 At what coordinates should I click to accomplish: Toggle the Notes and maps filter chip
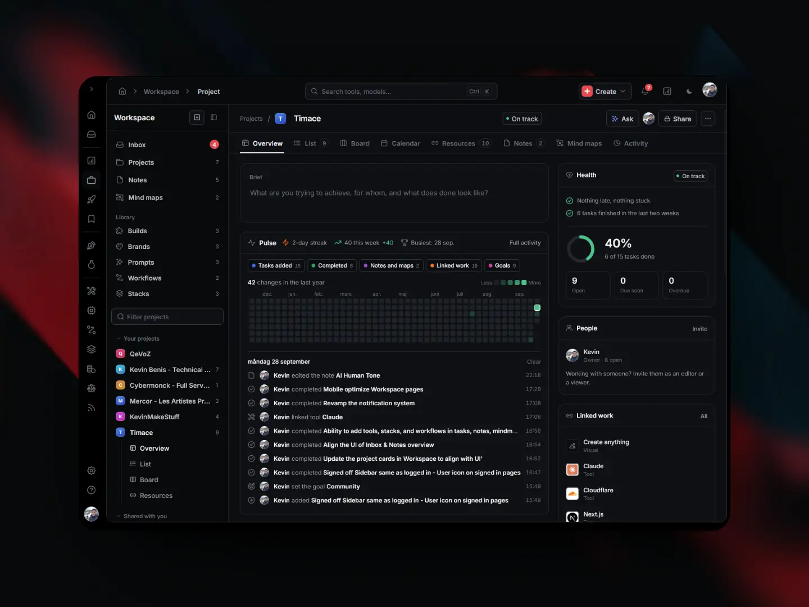coord(392,265)
